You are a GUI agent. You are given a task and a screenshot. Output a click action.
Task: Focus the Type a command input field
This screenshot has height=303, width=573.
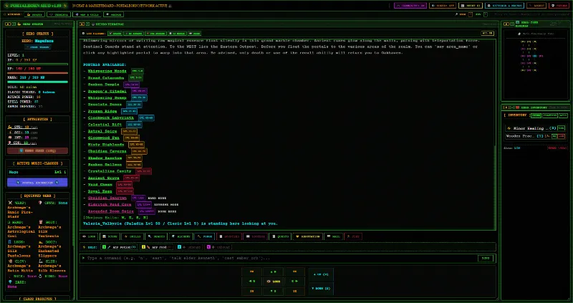279,258
